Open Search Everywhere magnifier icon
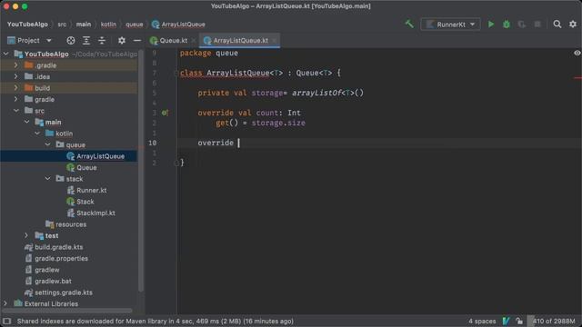Screen dimensions: 582x327 tap(557, 25)
